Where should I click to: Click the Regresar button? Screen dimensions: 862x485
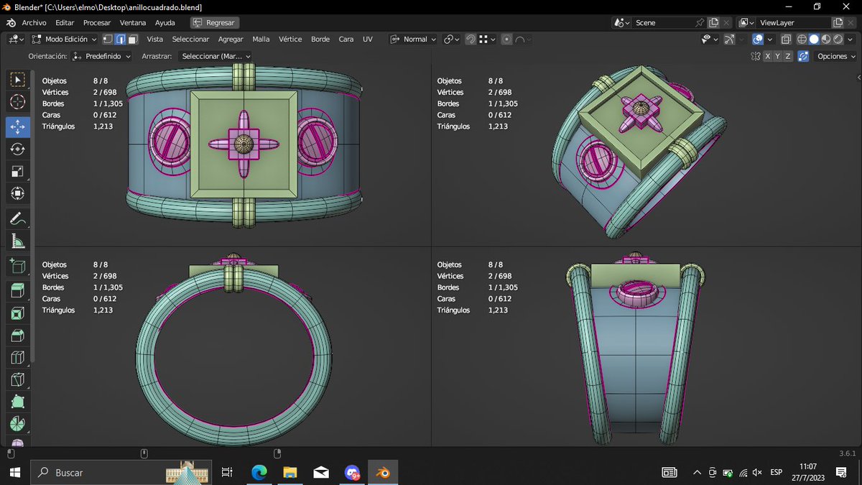215,23
